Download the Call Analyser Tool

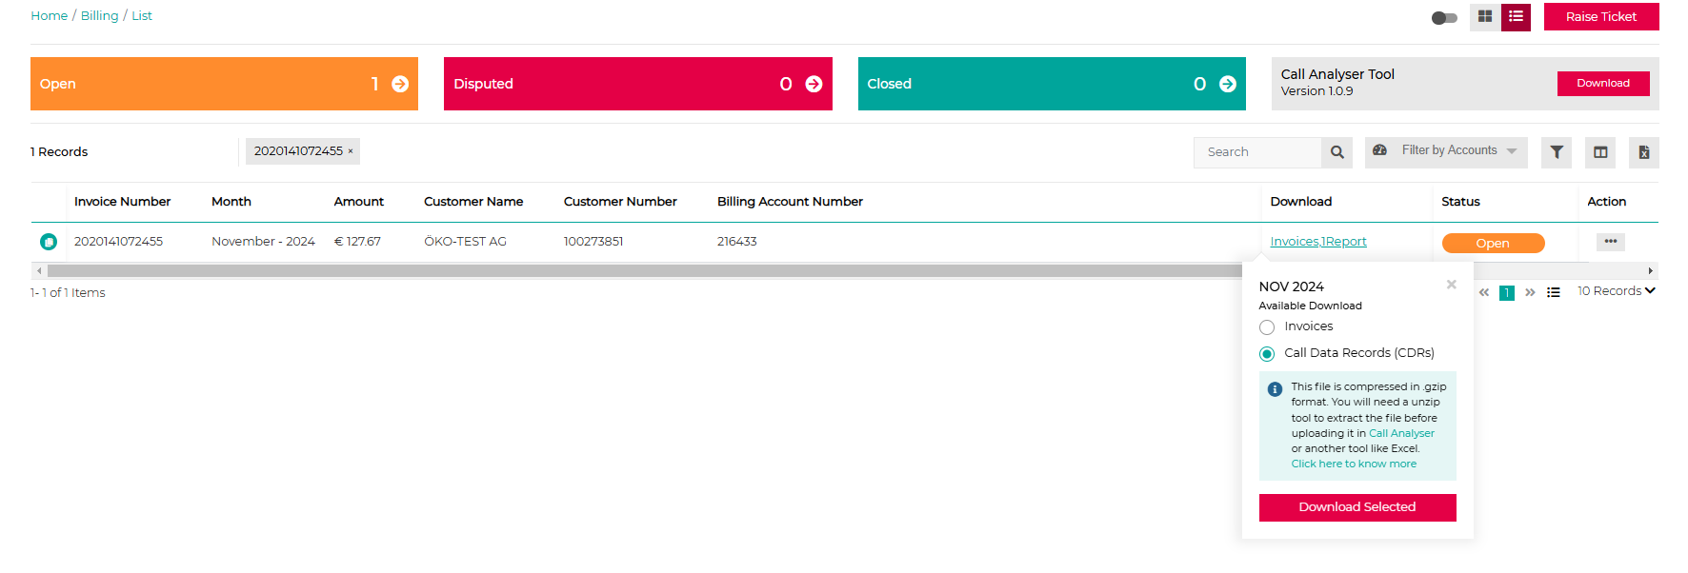click(x=1603, y=84)
